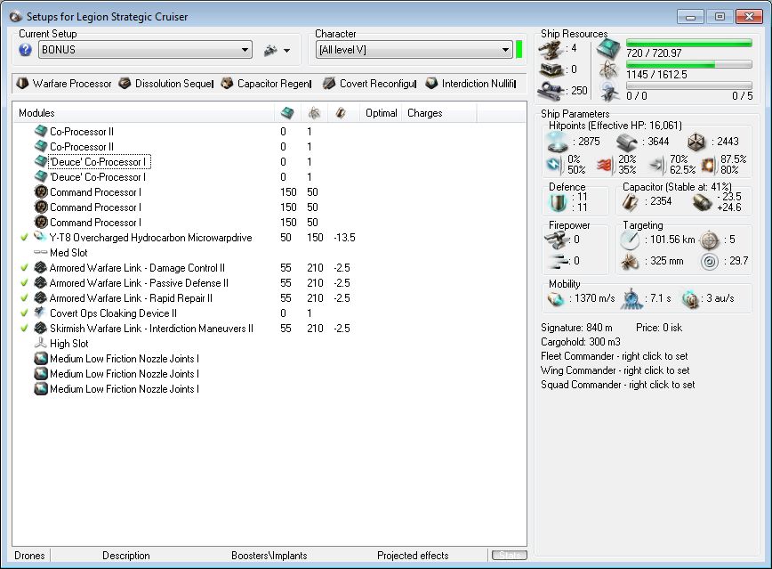Click the High Slot empty slot icon
The width and height of the screenshot is (772, 569).
pos(41,343)
